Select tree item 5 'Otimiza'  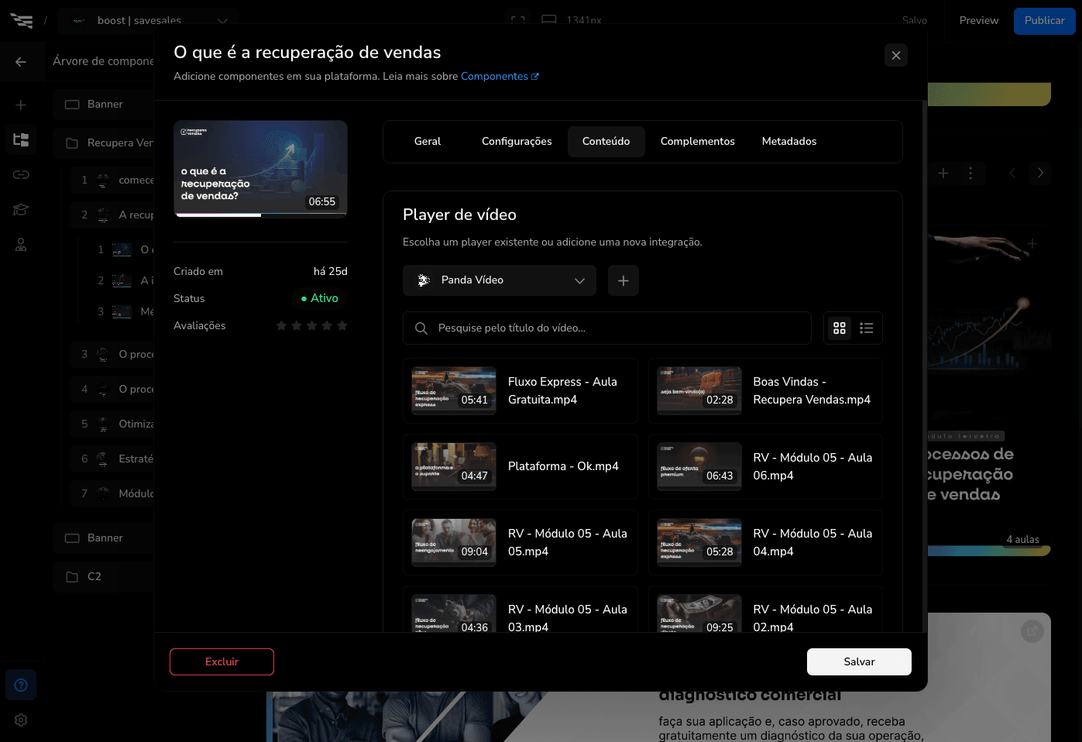[x=112, y=424]
